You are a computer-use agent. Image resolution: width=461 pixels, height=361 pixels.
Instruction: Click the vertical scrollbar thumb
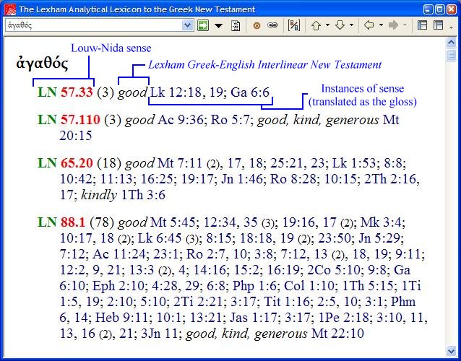[x=451, y=55]
